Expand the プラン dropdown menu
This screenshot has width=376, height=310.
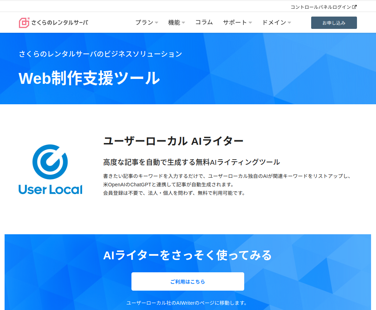[147, 23]
